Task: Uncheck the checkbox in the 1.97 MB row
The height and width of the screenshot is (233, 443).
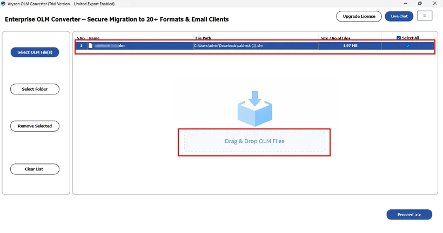Action: 408,46
